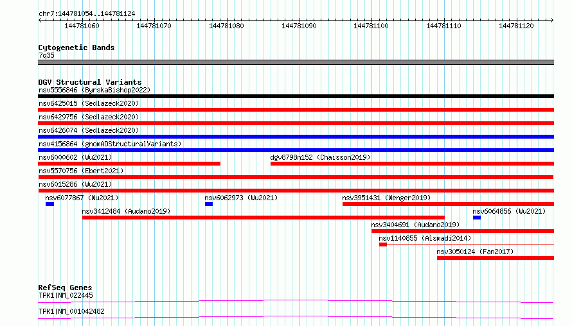
Task: Open nsv6062973 (Wu2021) variant label
Action: [241, 198]
